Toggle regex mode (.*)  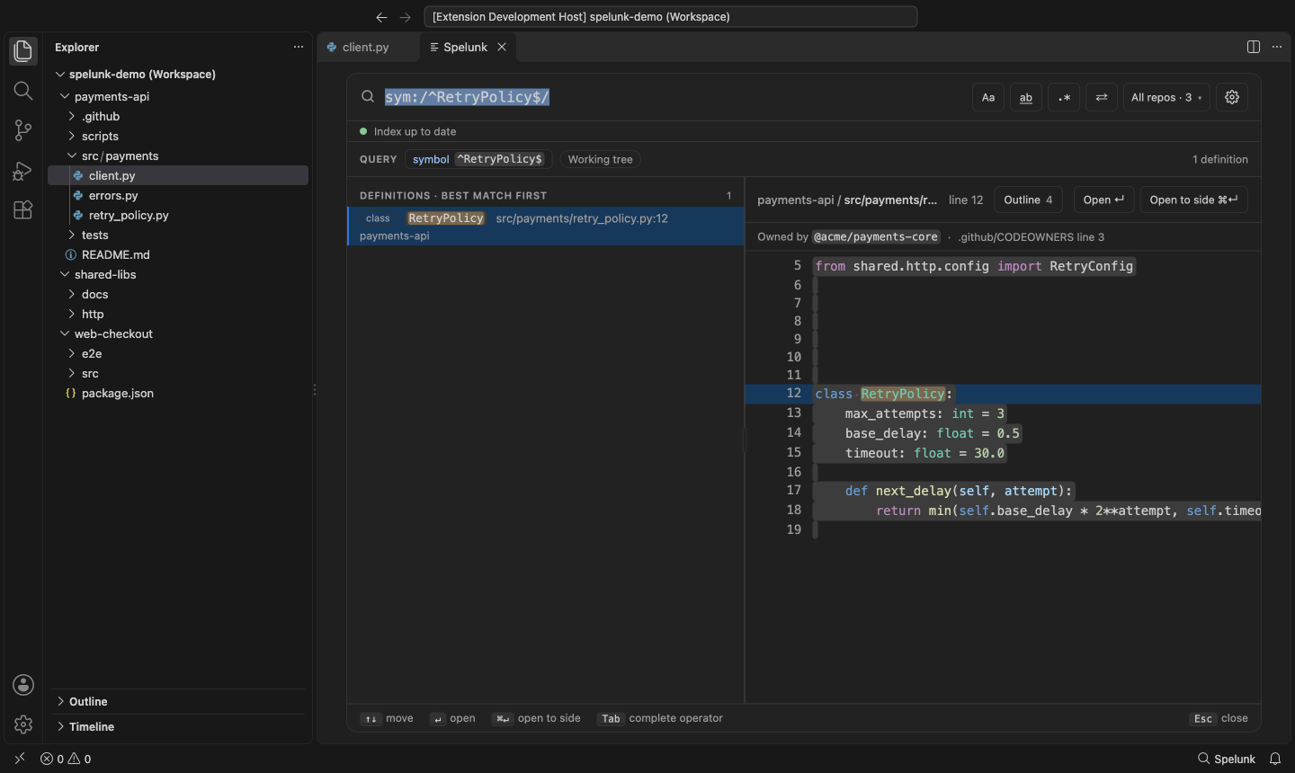[x=1064, y=97]
